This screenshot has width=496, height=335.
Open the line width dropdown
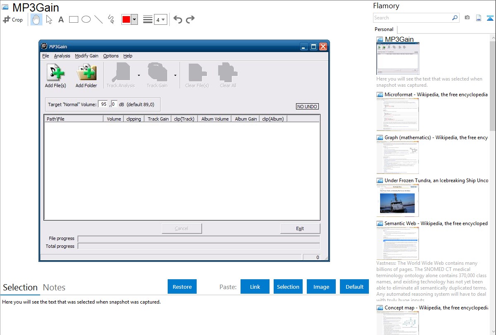point(160,19)
